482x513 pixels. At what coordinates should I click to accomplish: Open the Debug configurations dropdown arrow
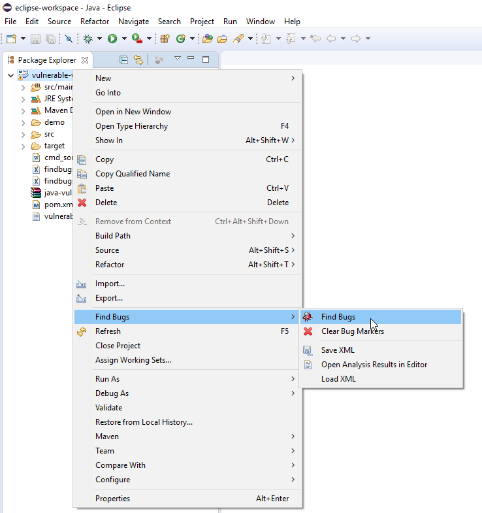point(99,39)
